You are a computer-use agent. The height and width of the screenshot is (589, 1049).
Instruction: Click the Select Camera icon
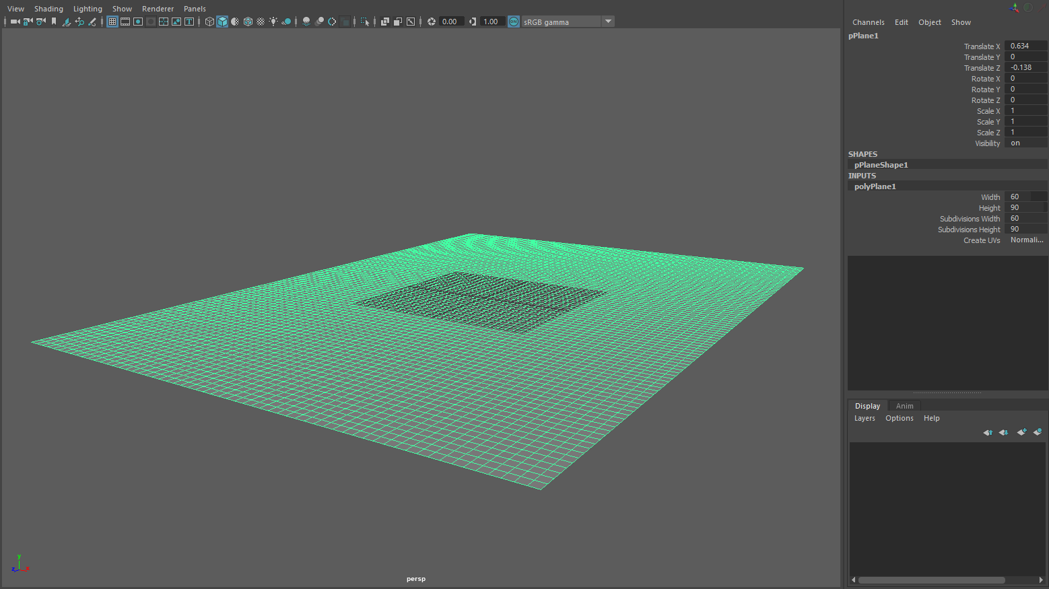point(15,22)
